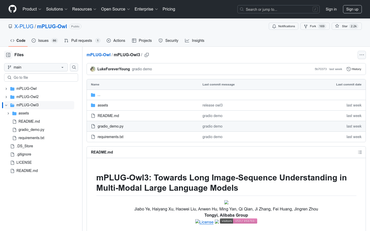Focus the Search or jump to field

pos(279,9)
